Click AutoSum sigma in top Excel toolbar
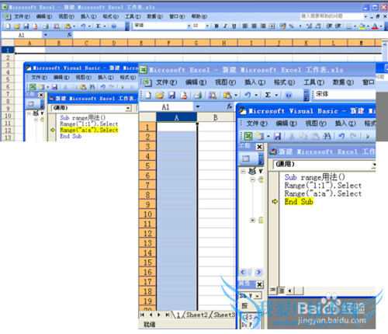The width and height of the screenshot is (388, 334). point(99,26)
